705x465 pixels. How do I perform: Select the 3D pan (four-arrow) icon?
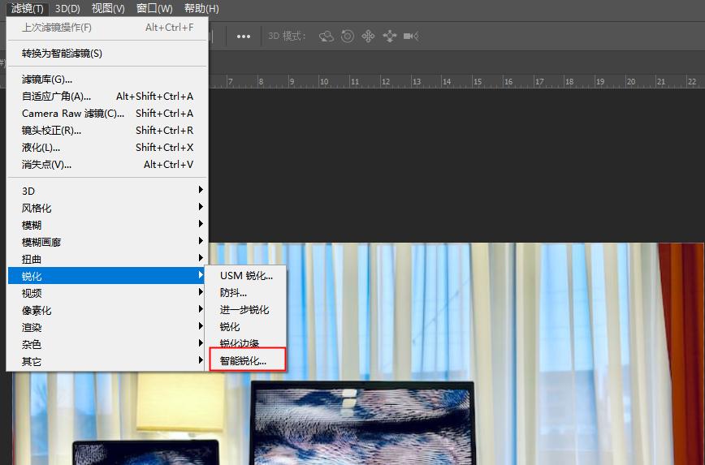click(x=368, y=36)
